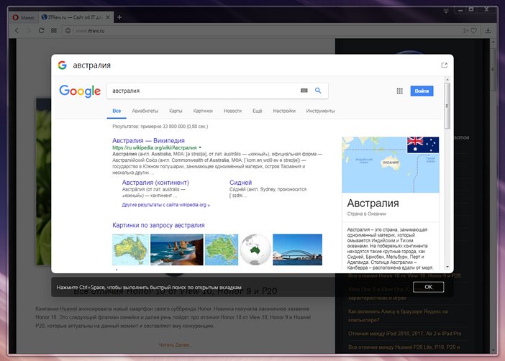The height and width of the screenshot is (361, 505).
Task: Go back with the browser back arrow
Action: [x=17, y=31]
